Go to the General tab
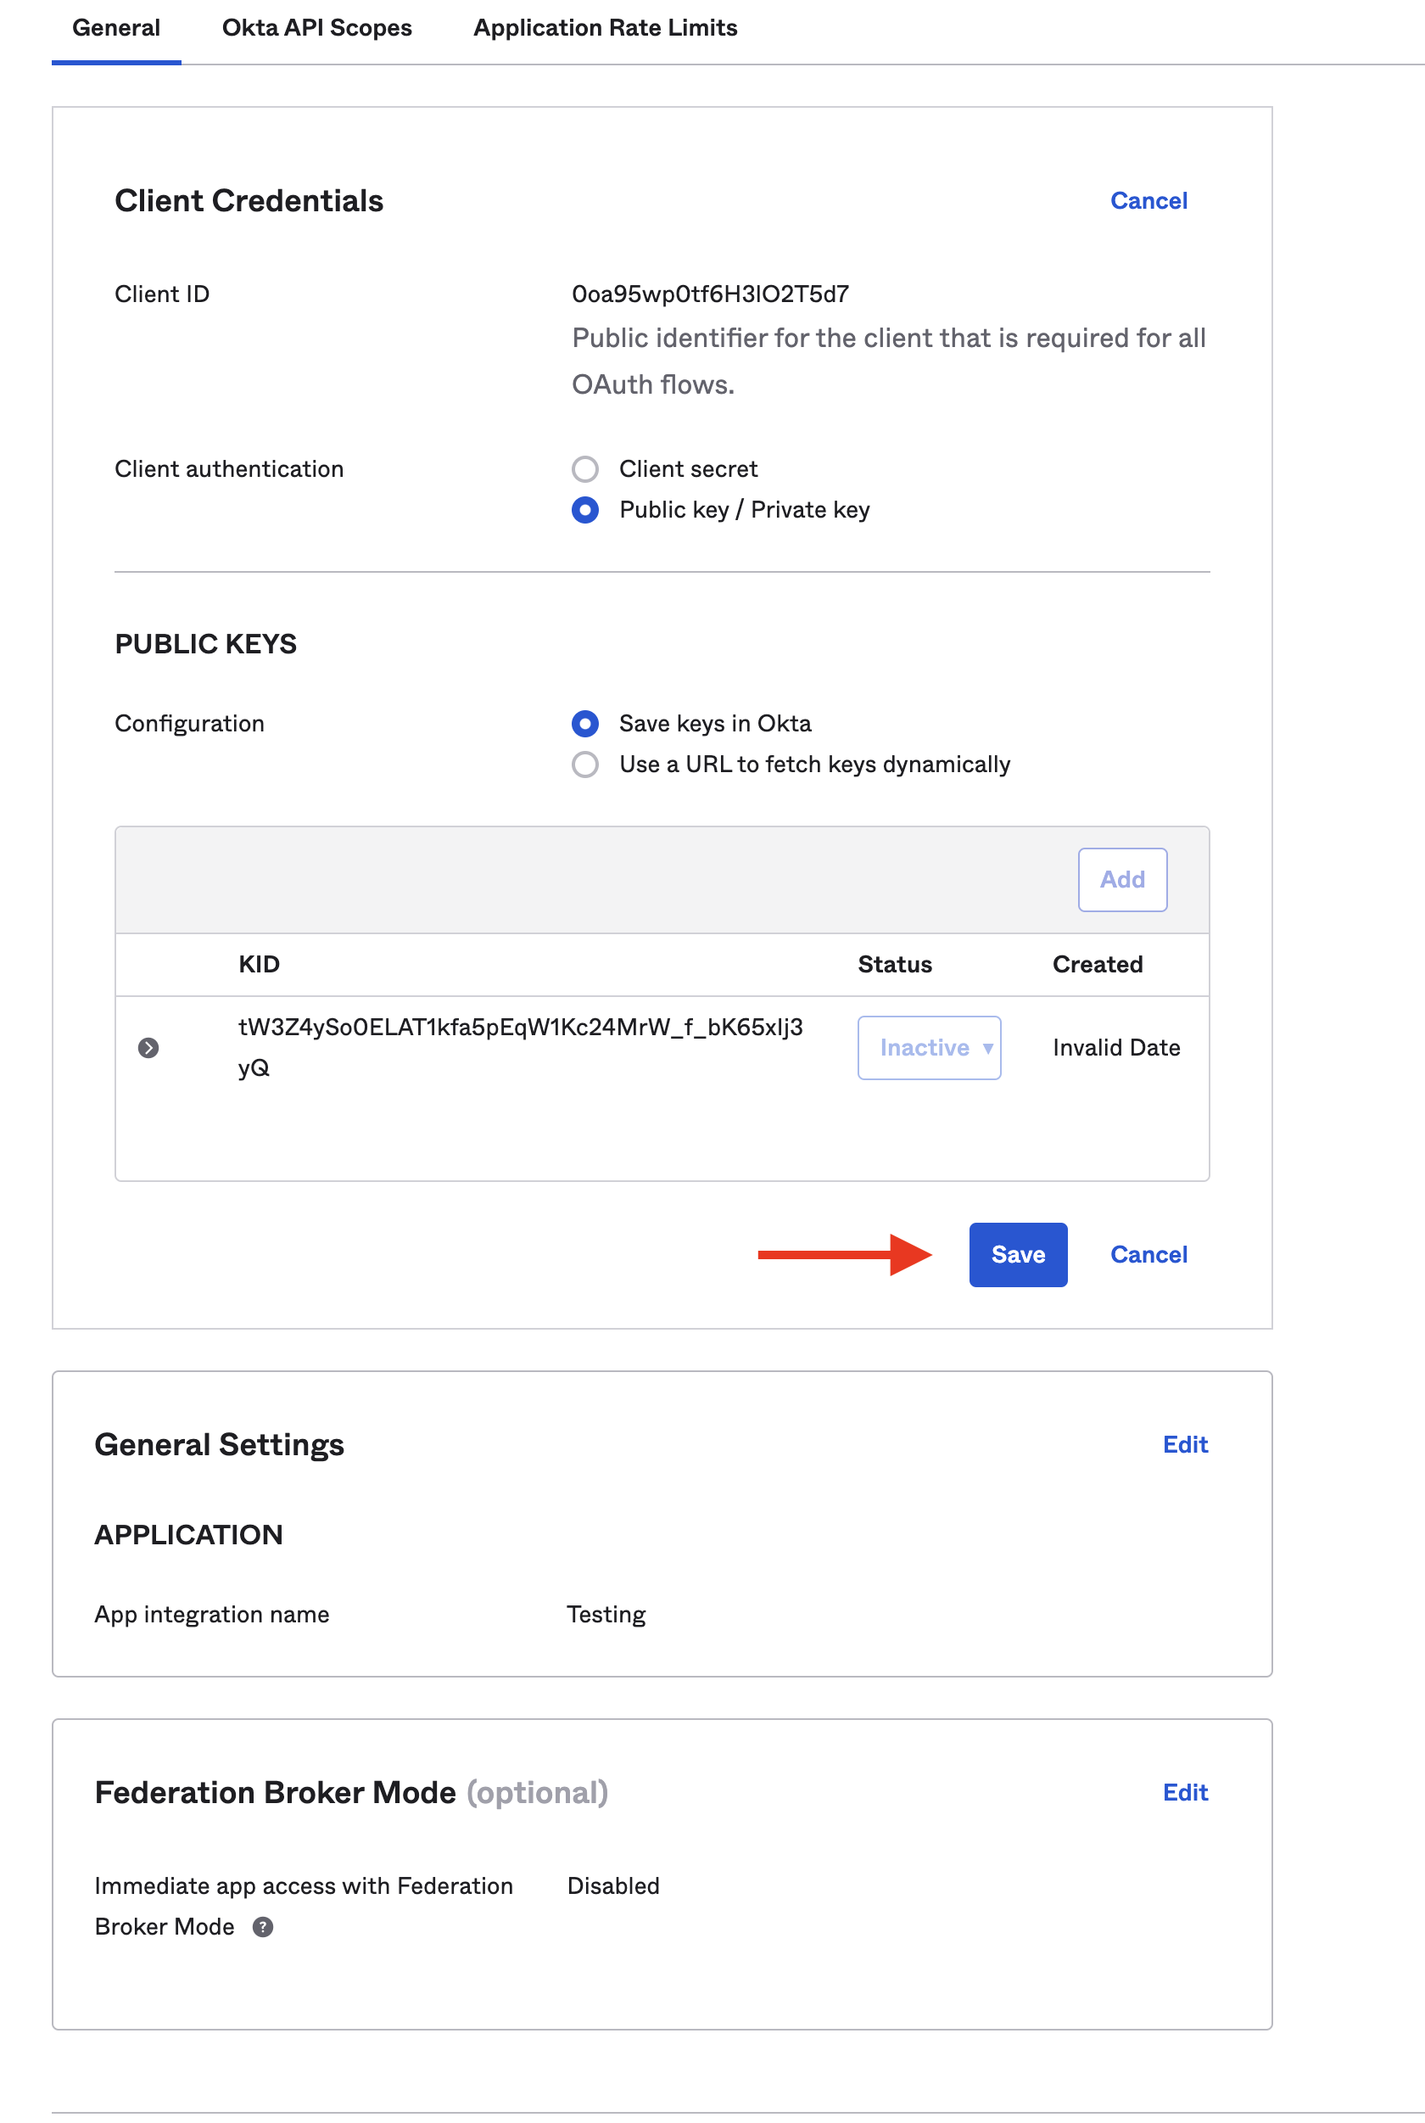The image size is (1425, 2123). (x=116, y=28)
